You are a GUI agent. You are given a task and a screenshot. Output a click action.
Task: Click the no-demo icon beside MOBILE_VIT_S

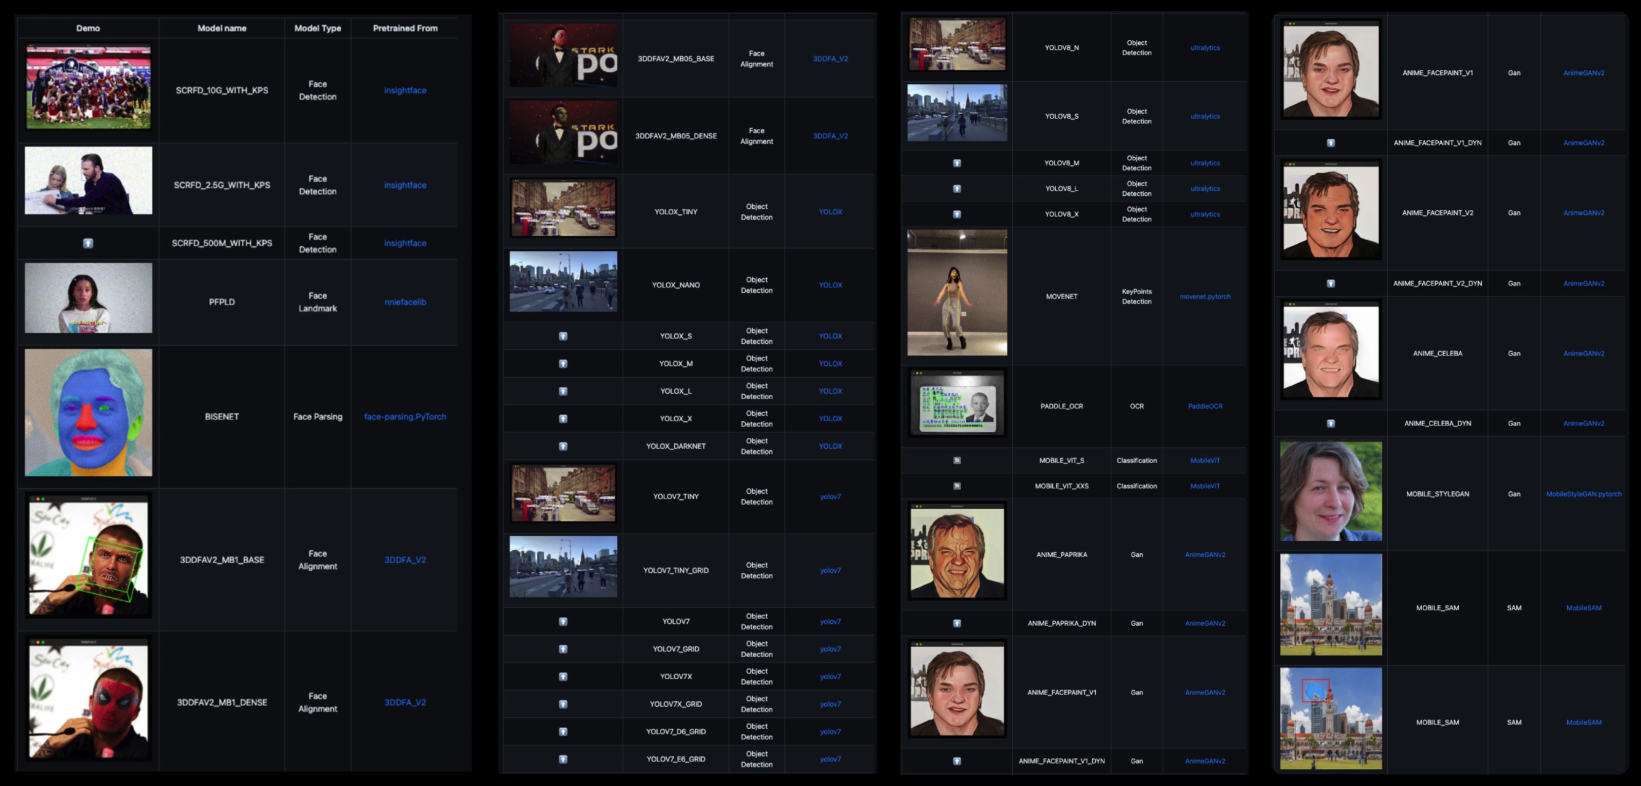[957, 460]
